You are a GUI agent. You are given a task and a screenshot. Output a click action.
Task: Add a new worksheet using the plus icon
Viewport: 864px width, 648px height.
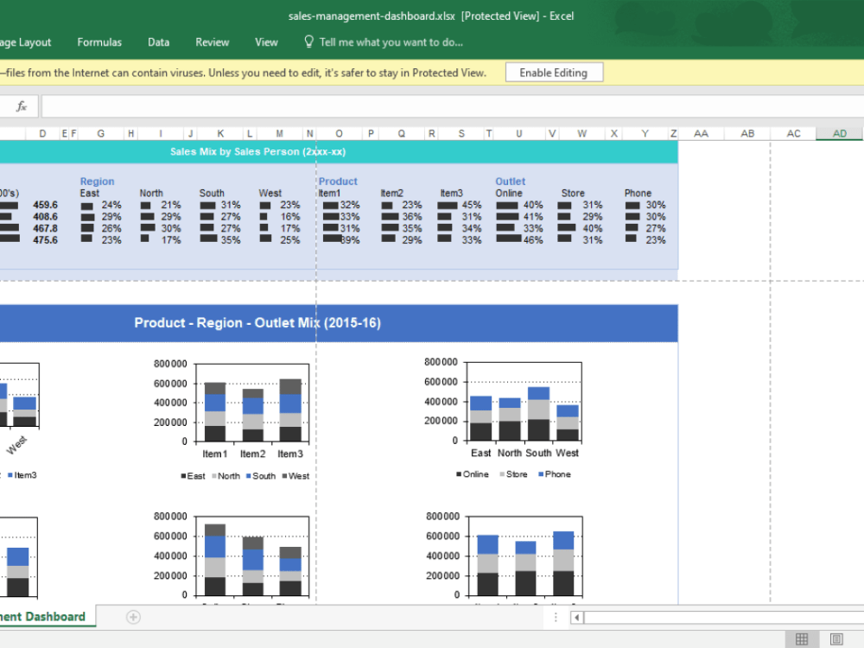click(133, 617)
